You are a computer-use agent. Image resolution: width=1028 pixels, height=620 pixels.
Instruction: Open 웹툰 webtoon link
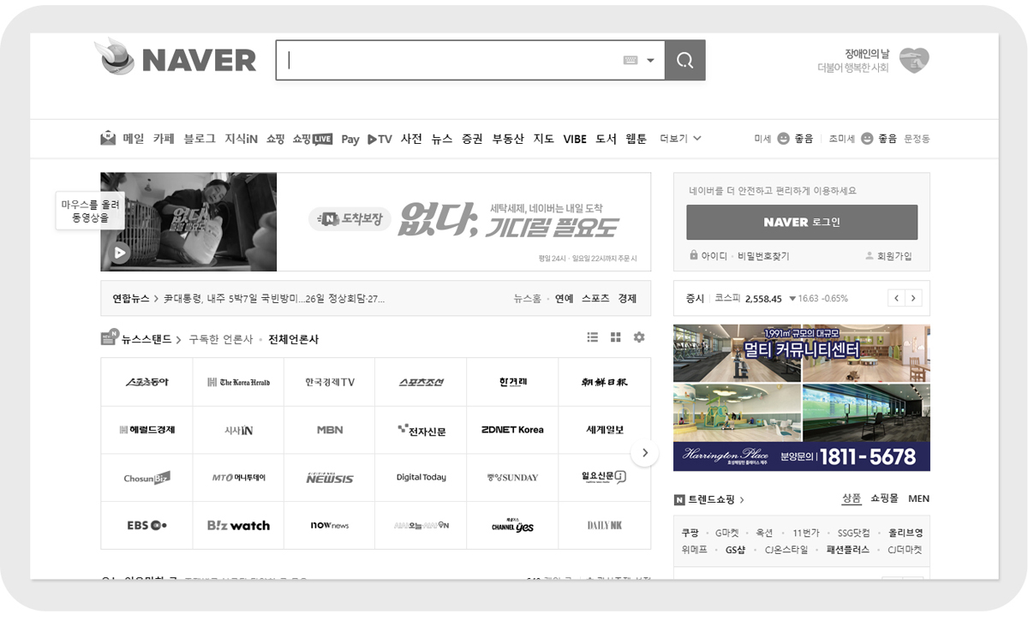(637, 139)
